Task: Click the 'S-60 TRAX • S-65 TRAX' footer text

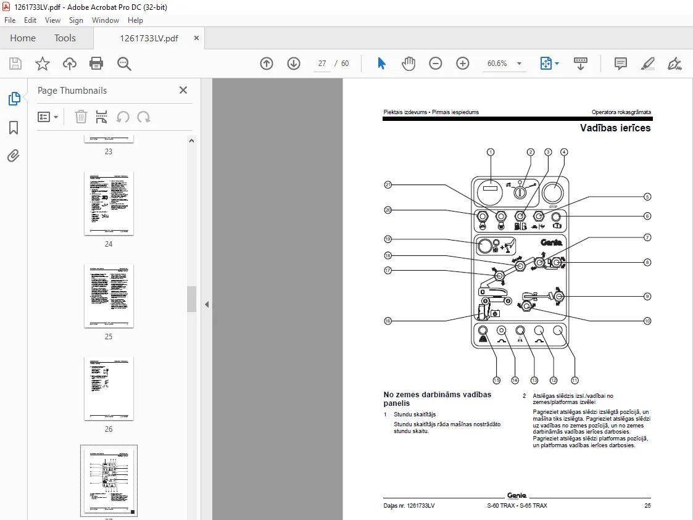Action: [x=517, y=505]
